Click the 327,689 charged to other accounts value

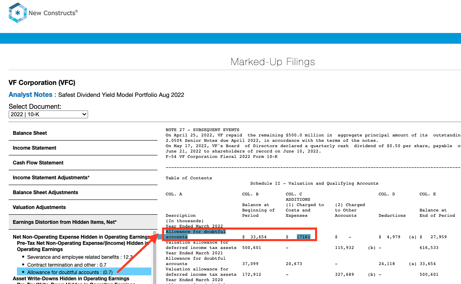click(344, 275)
